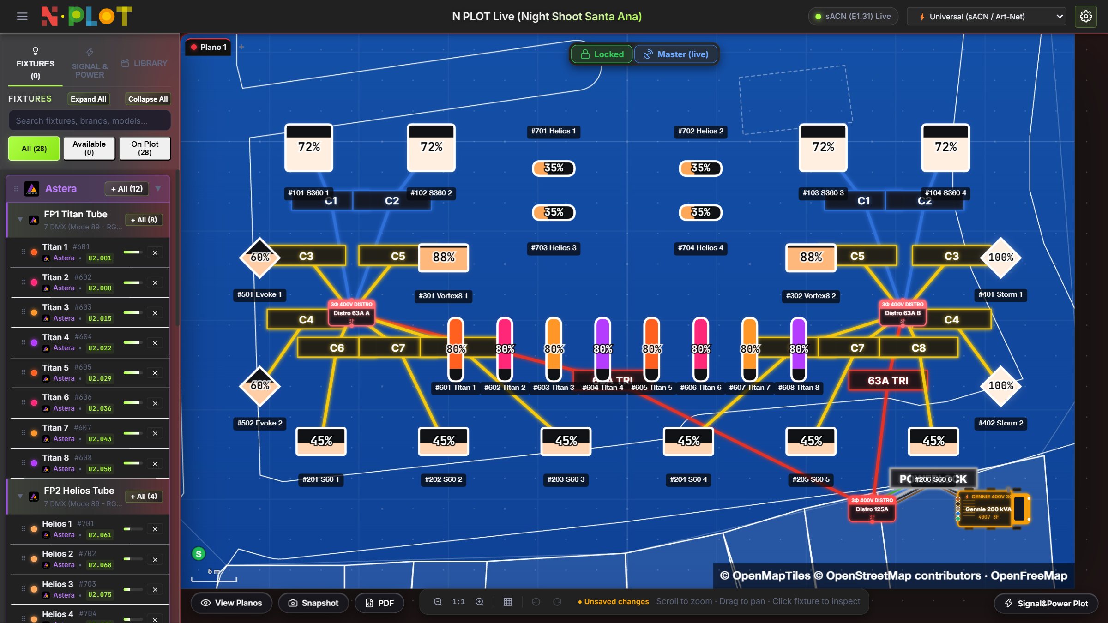
Task: Select the Distro 63A B node
Action: [903, 313]
